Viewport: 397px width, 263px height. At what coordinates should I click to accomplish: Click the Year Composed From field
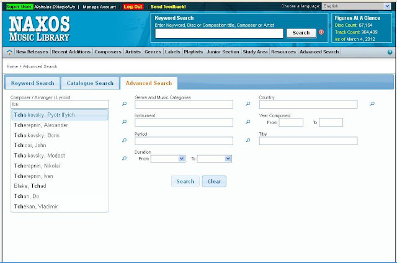click(x=291, y=123)
